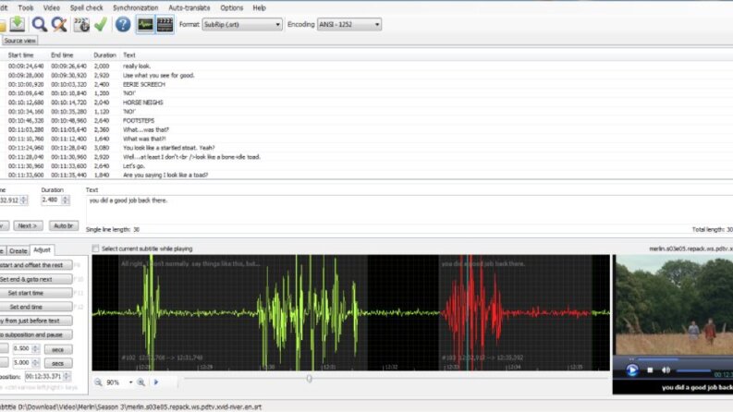Expand the Format SubRip dropdown
Image resolution: width=733 pixels, height=412 pixels.
tap(242, 24)
